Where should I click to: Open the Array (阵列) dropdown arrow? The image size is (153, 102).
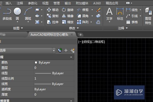point(91,22)
